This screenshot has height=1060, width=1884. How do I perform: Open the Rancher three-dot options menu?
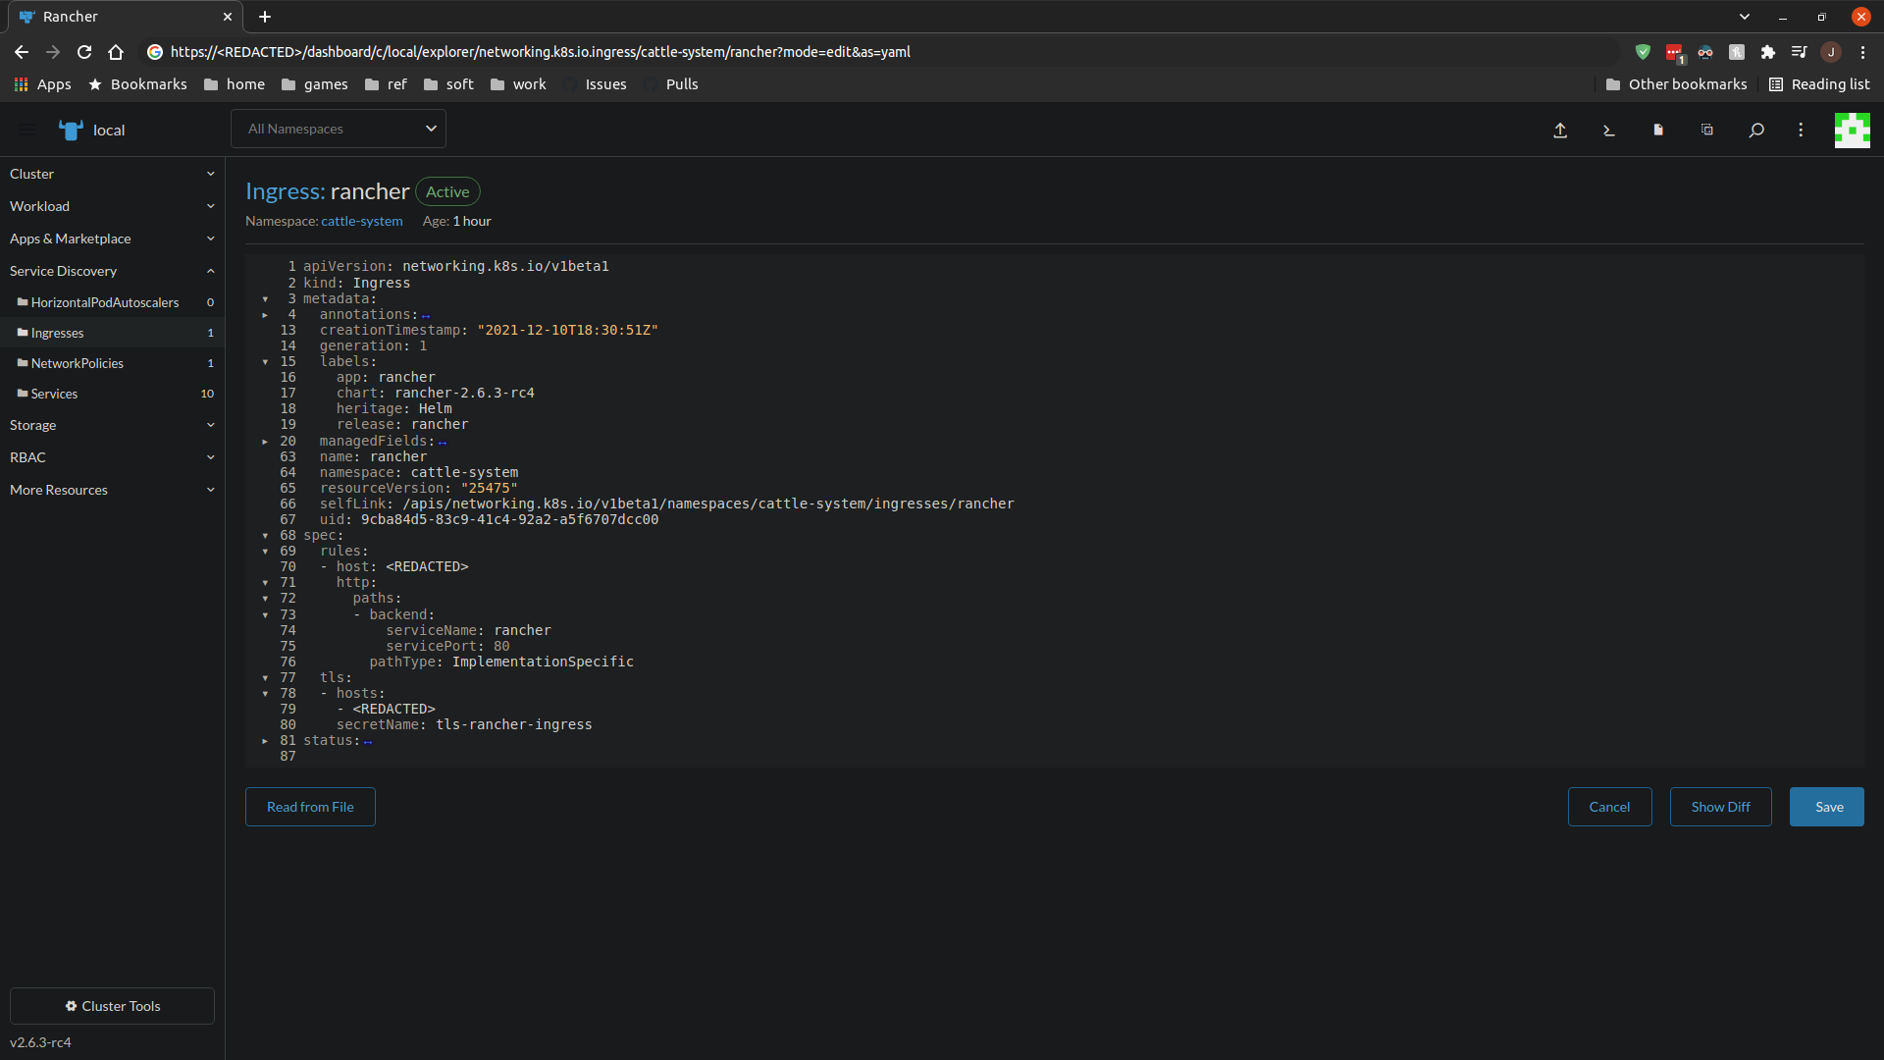coord(1801,130)
